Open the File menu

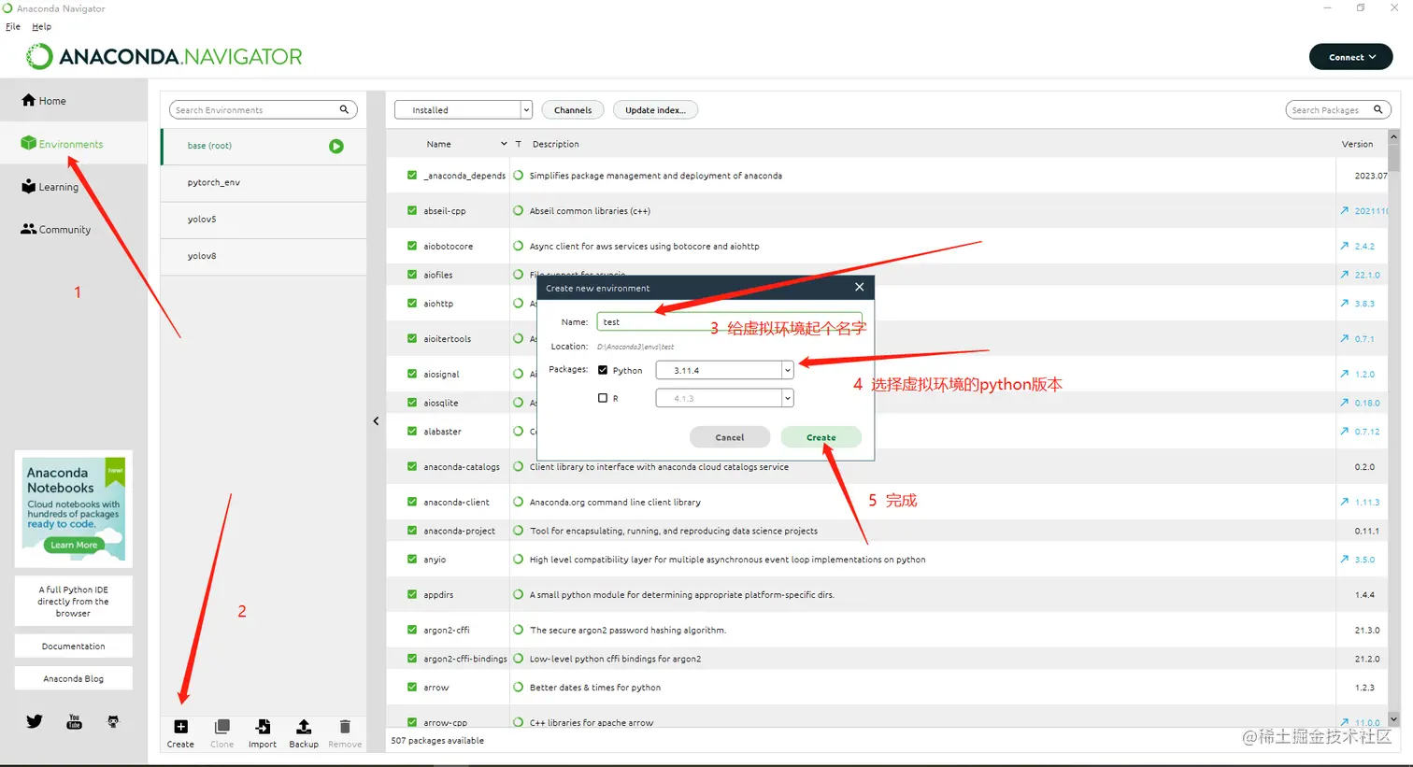click(13, 26)
